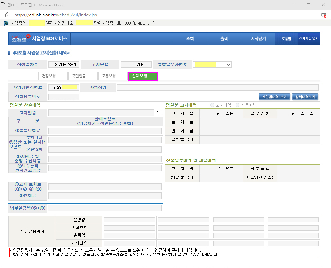Click the 전자납부번호 field

[x=64, y=97]
